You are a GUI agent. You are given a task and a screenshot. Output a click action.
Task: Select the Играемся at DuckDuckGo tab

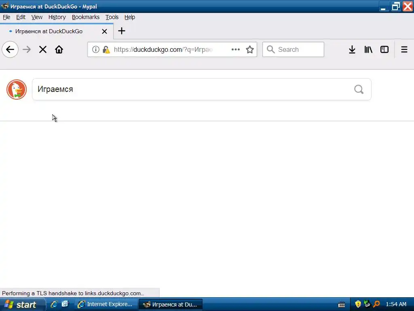(57, 31)
